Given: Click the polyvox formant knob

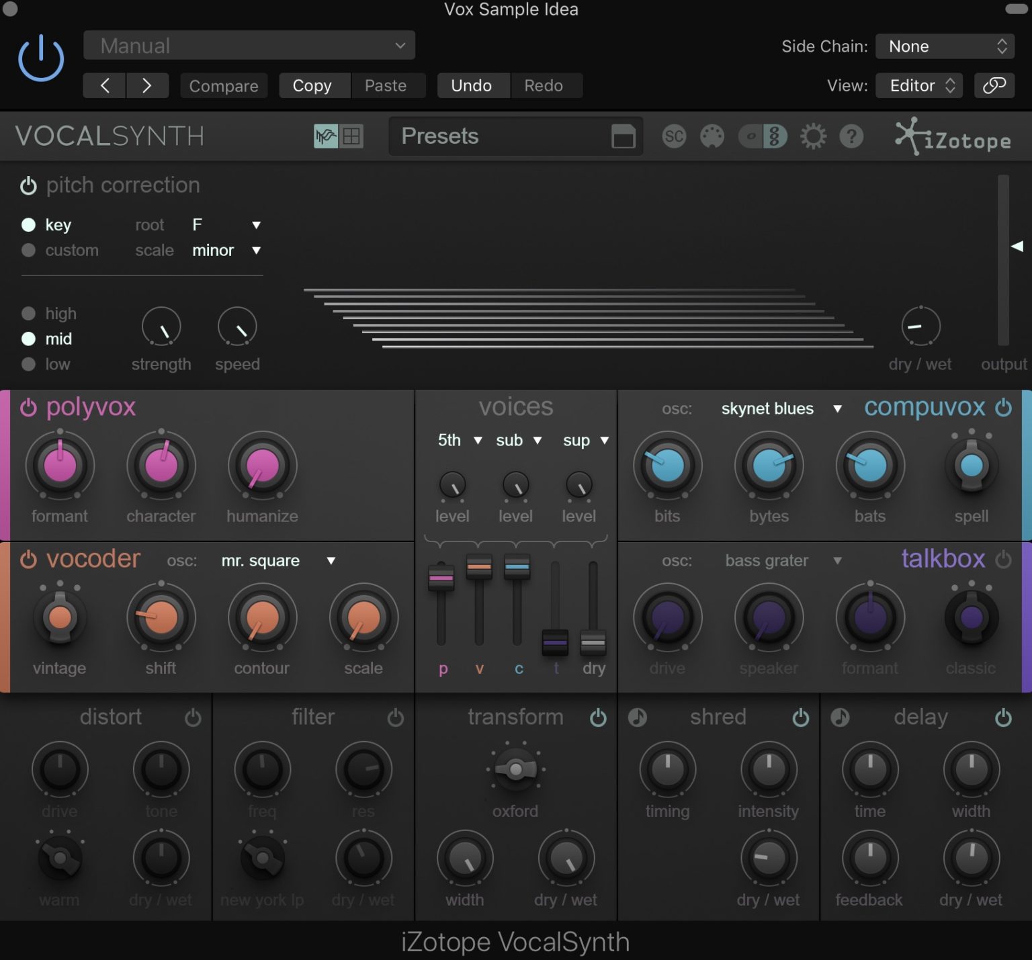Looking at the screenshot, I should [60, 465].
